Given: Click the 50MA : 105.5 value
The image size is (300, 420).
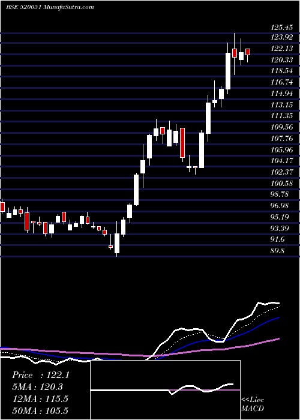Looking at the screenshot, I should 40,410.
